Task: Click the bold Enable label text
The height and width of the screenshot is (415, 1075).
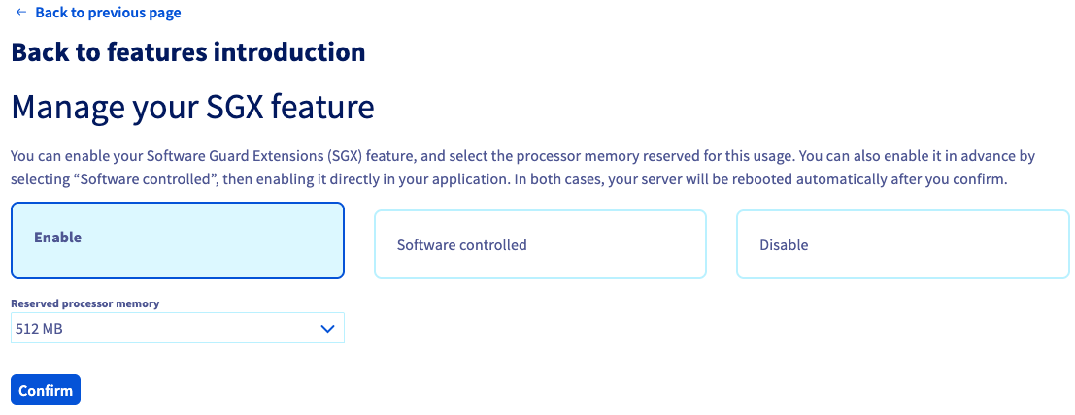Action: (x=57, y=238)
